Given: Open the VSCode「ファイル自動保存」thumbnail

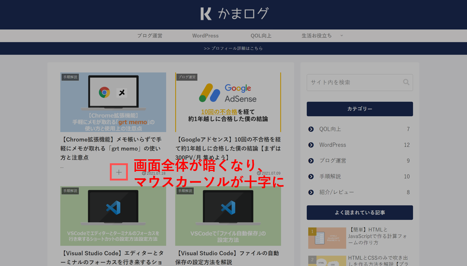Looking at the screenshot, I should (x=228, y=216).
